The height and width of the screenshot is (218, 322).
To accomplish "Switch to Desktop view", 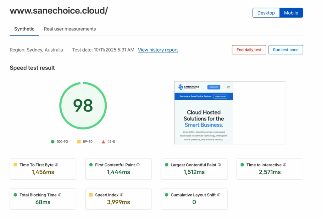I will [266, 13].
